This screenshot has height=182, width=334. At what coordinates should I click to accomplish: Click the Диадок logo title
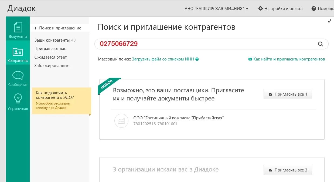[22, 8]
